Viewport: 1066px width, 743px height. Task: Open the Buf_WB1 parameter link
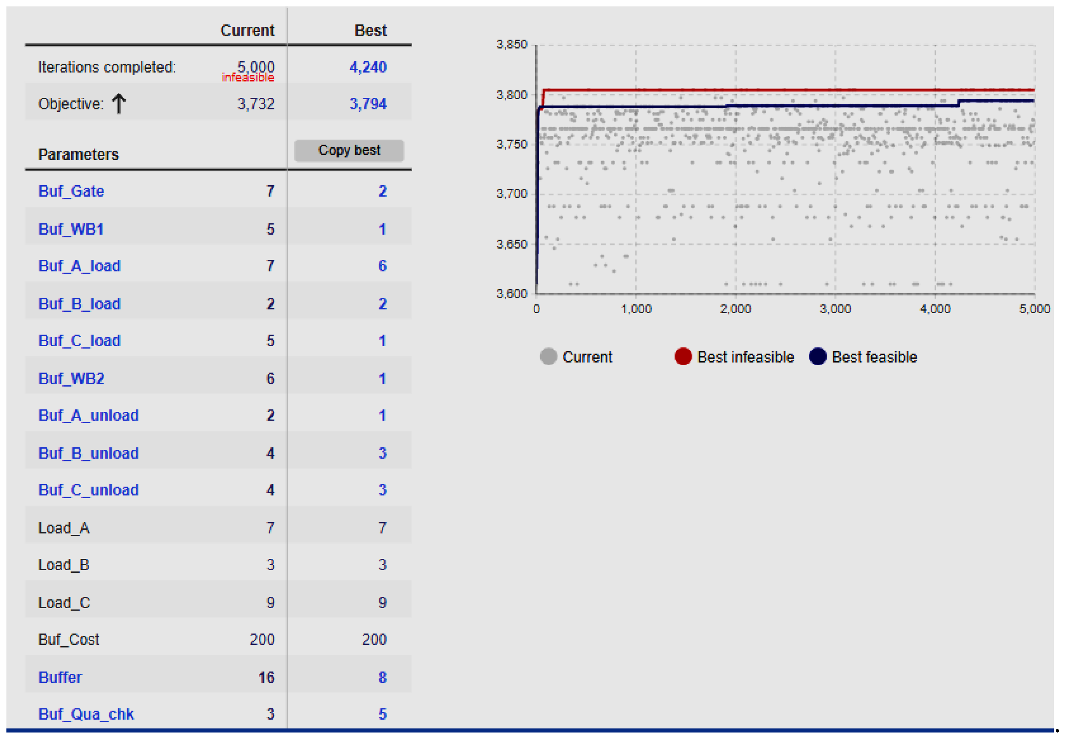pos(70,229)
